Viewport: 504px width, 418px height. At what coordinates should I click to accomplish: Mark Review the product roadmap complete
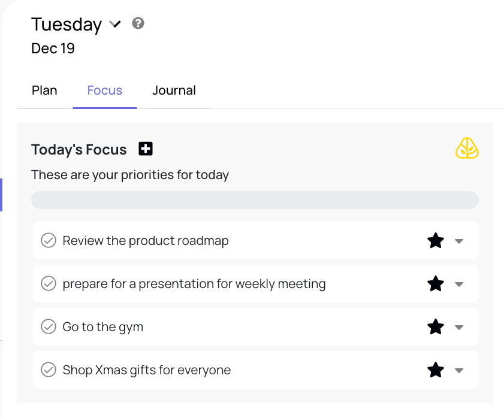click(x=48, y=241)
